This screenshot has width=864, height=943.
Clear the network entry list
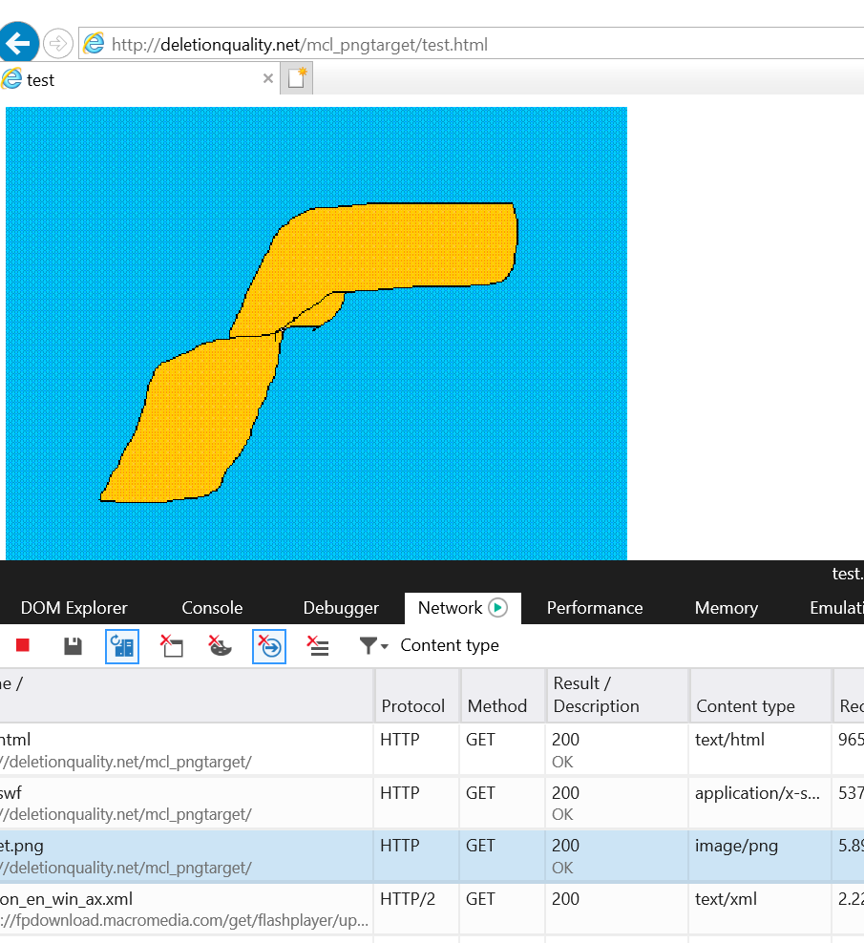click(318, 646)
